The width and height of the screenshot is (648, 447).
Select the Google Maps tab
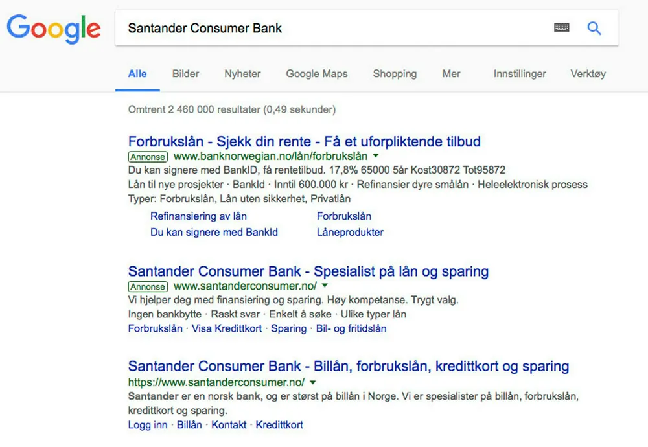(317, 73)
